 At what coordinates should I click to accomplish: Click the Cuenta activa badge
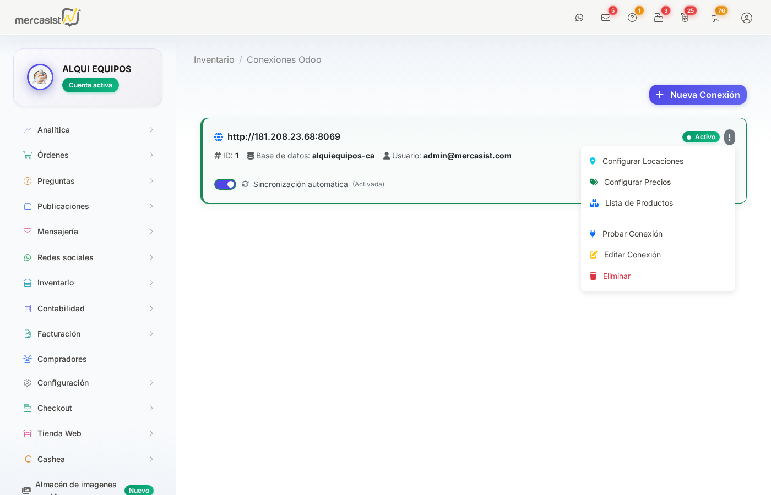click(x=90, y=85)
